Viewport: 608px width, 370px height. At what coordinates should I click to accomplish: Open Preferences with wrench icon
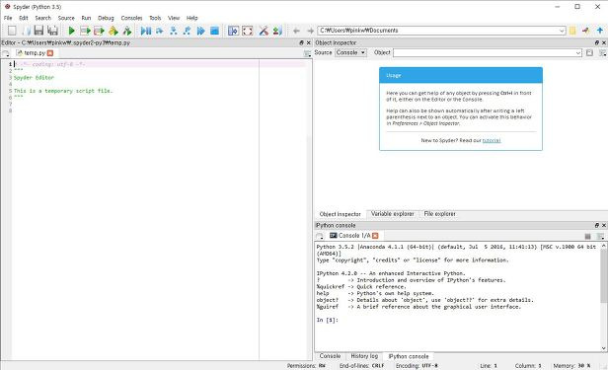(x=264, y=31)
